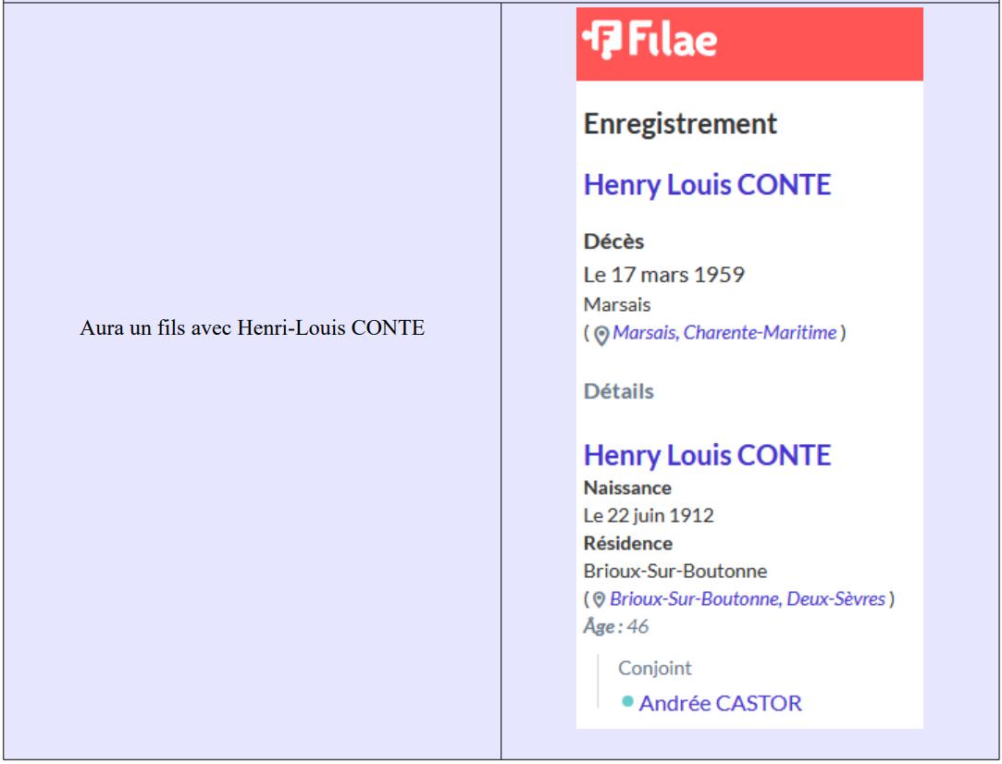Click the map pin icon beside Marsais
1002x764 pixels.
pyautogui.click(x=600, y=334)
